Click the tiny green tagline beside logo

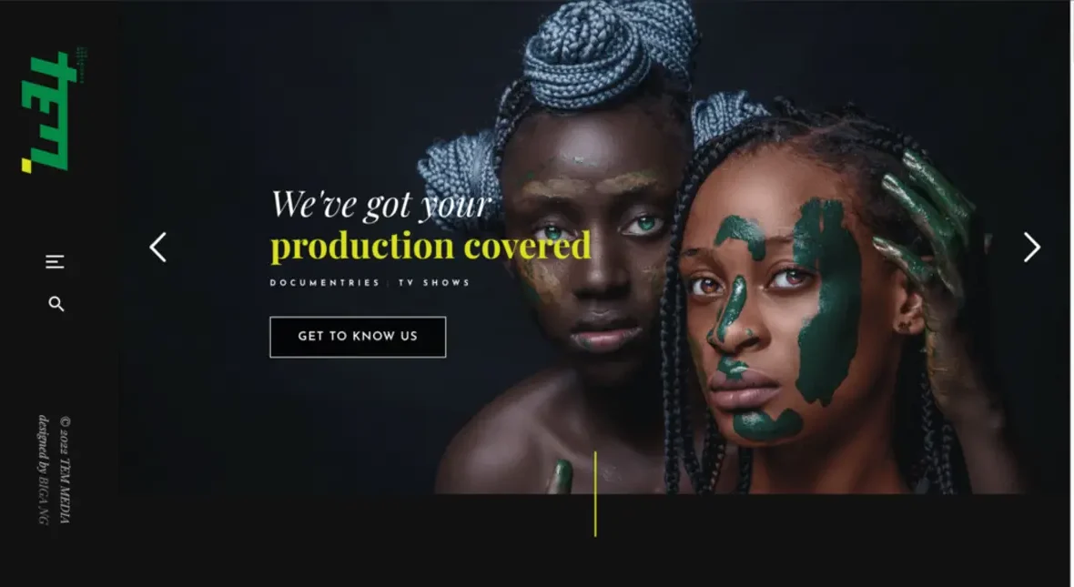point(82,66)
